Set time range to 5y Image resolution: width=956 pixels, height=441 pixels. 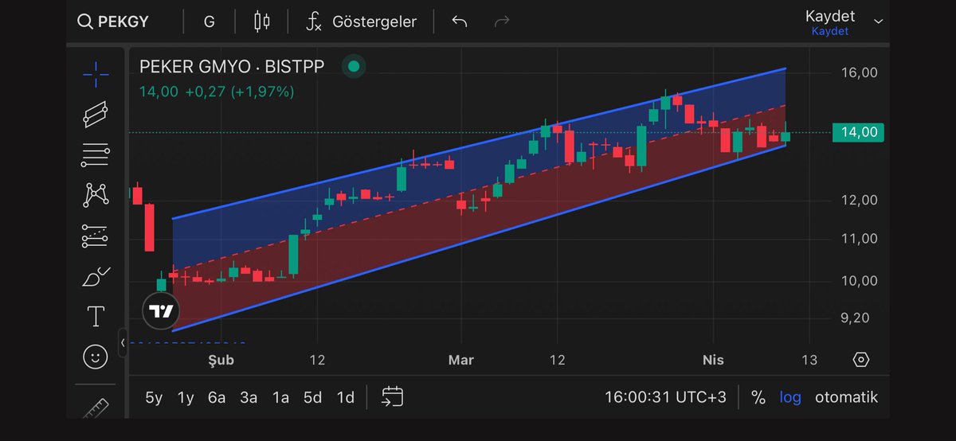tap(155, 397)
